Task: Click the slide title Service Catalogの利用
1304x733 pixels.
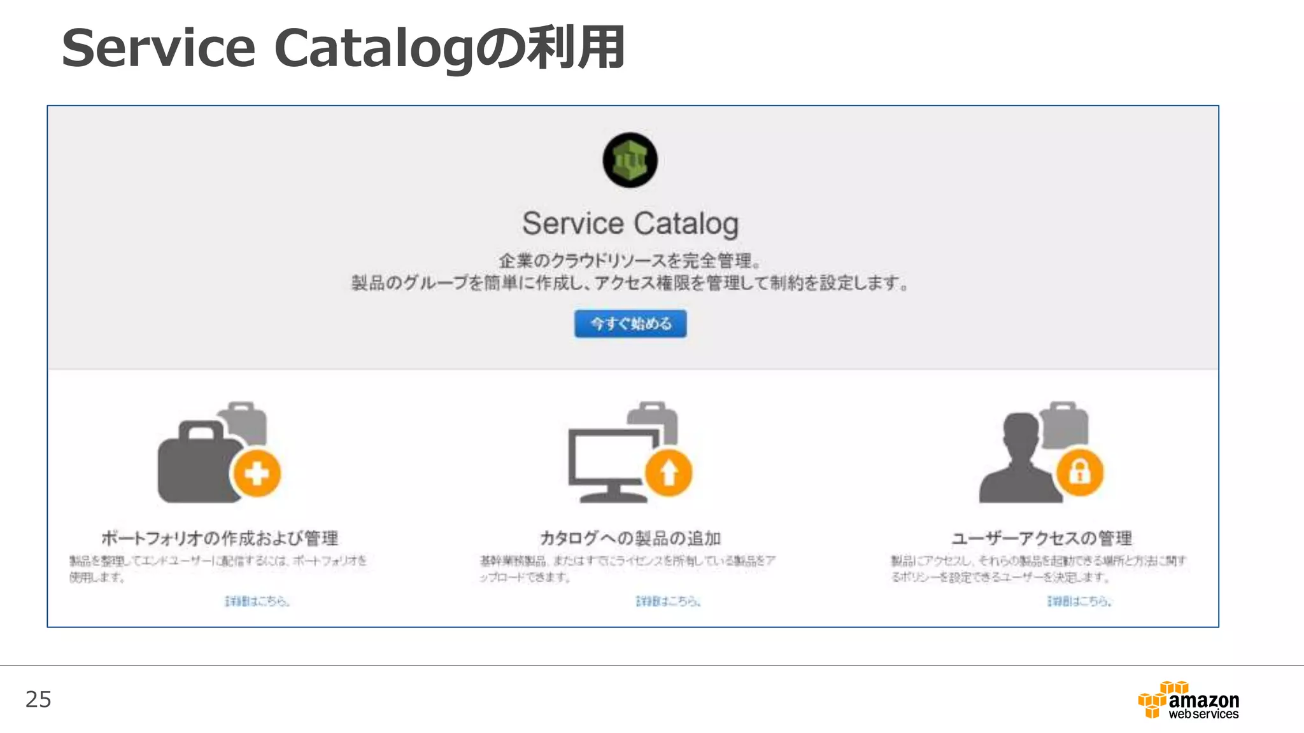Action: [x=343, y=48]
